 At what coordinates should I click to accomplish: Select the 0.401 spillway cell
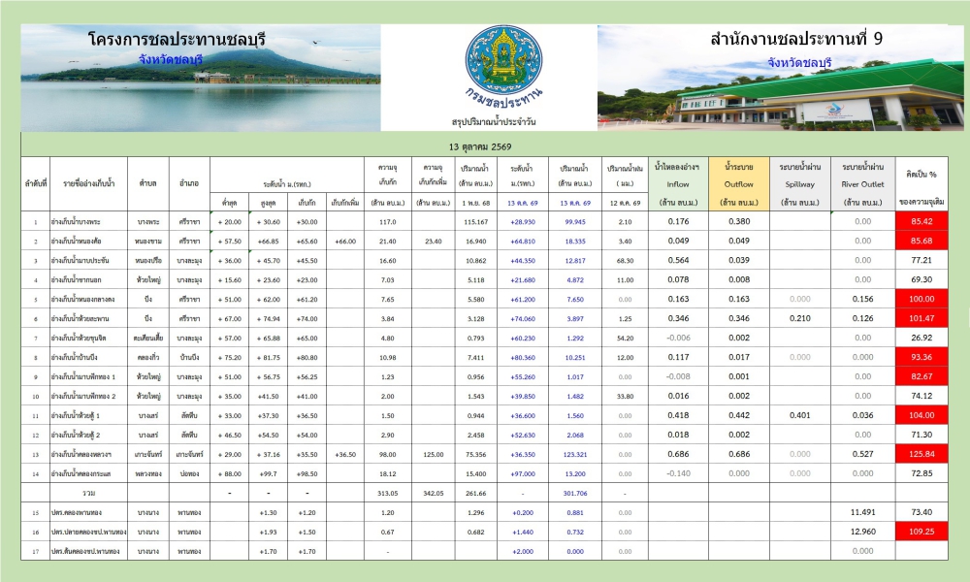pyautogui.click(x=800, y=415)
